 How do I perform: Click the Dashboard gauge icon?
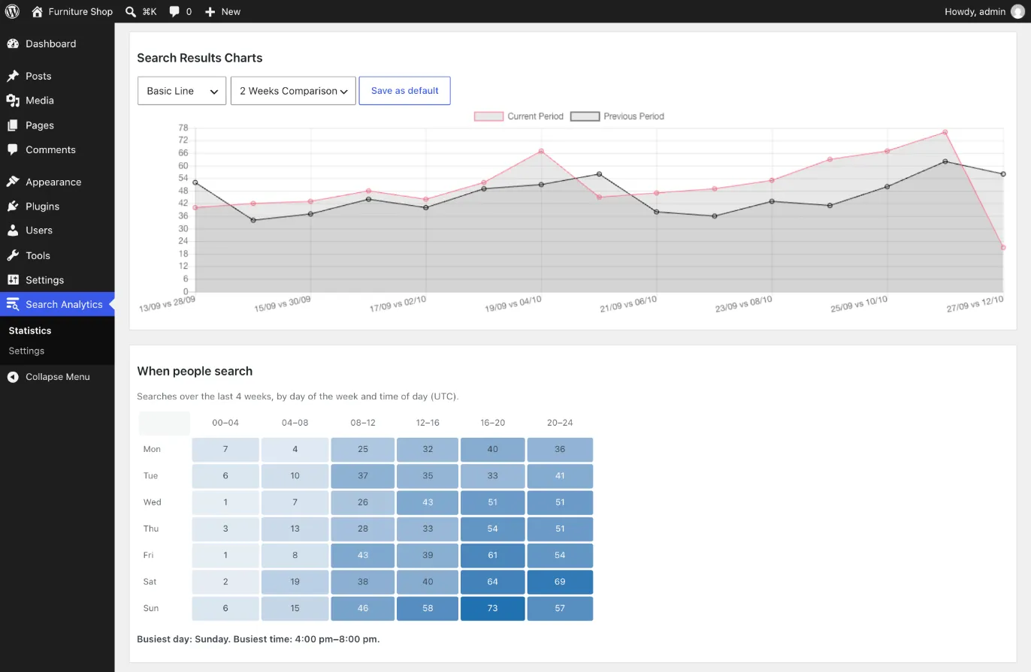click(13, 44)
